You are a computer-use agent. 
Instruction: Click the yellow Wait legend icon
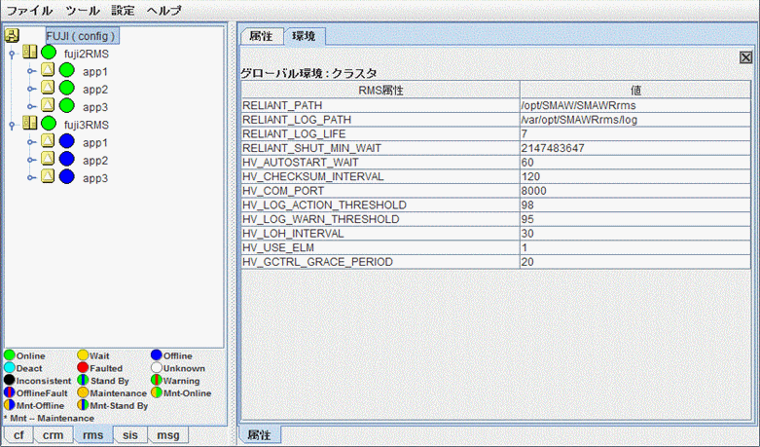point(83,354)
